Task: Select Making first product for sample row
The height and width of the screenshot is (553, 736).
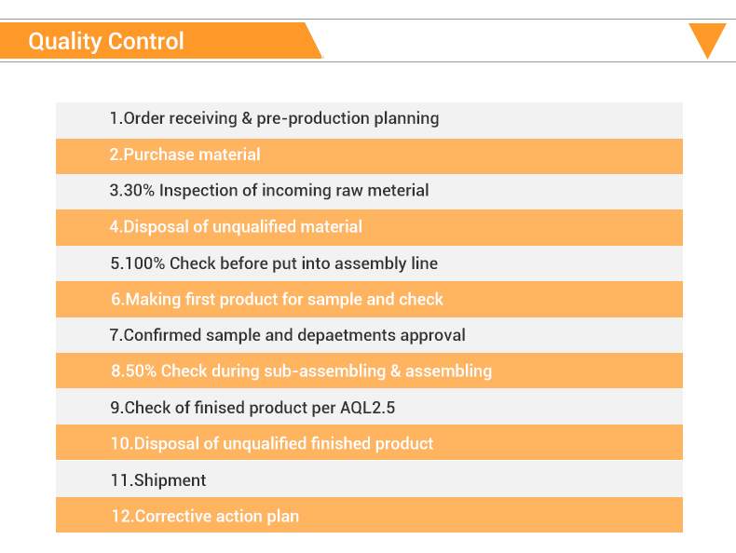Action: click(369, 299)
